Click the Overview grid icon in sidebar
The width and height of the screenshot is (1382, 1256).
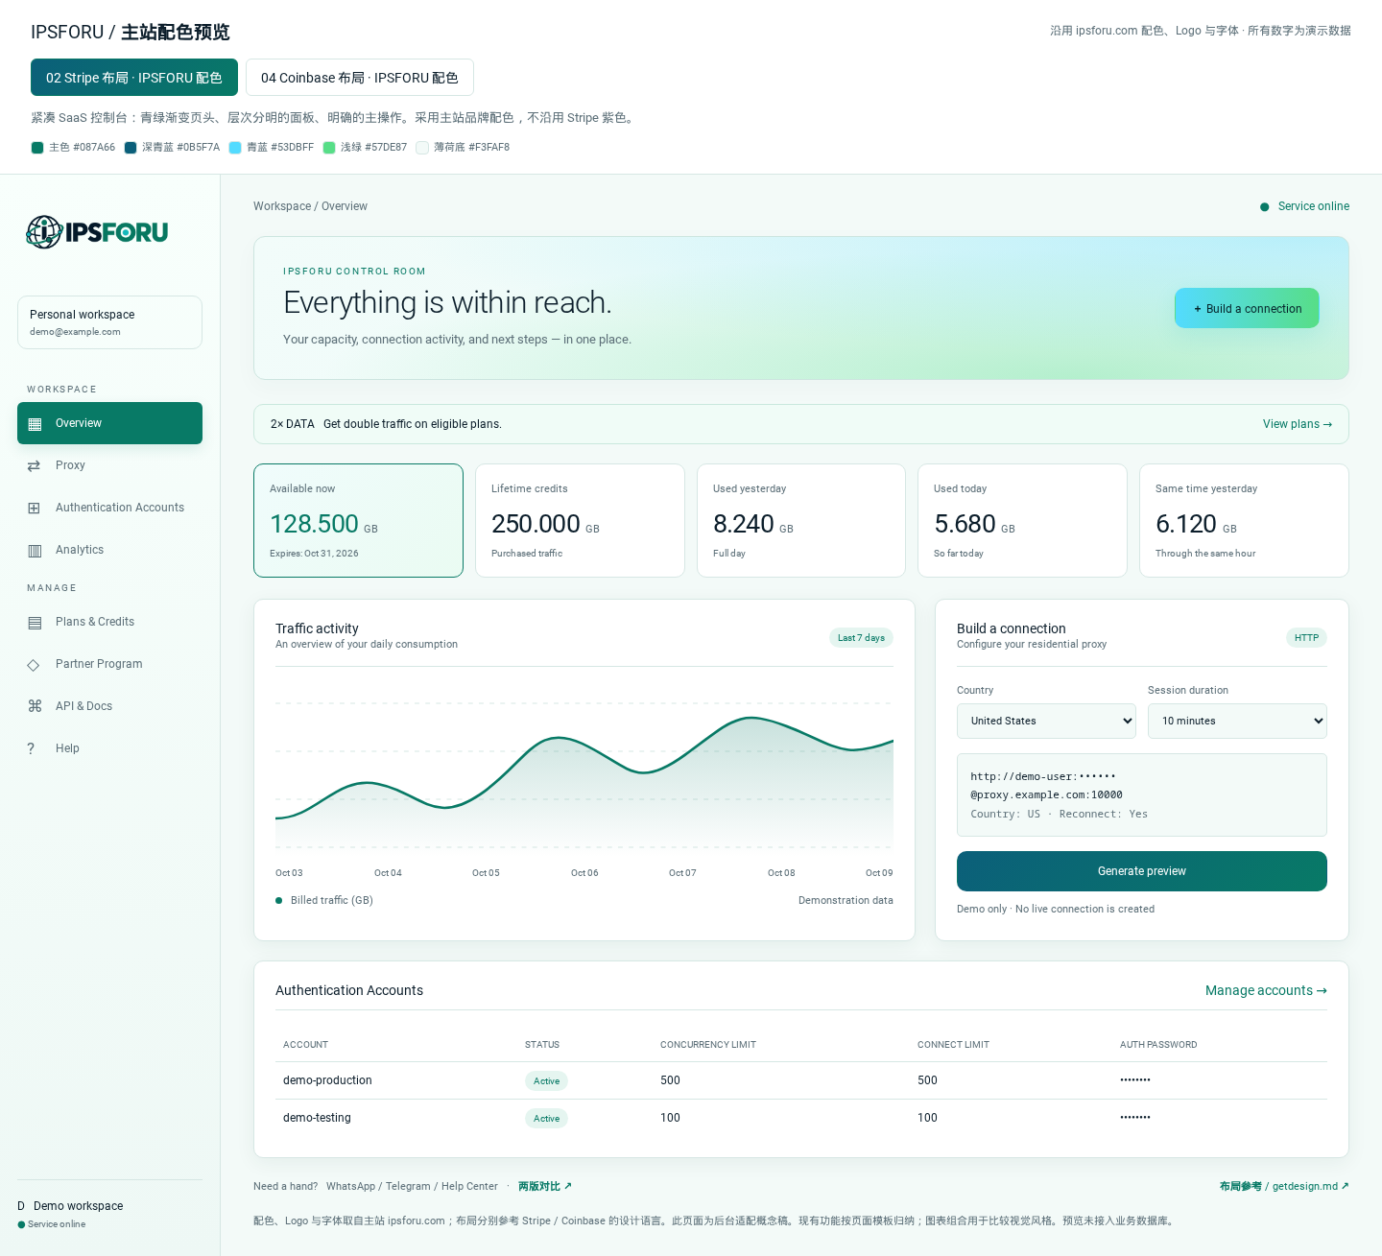(35, 424)
